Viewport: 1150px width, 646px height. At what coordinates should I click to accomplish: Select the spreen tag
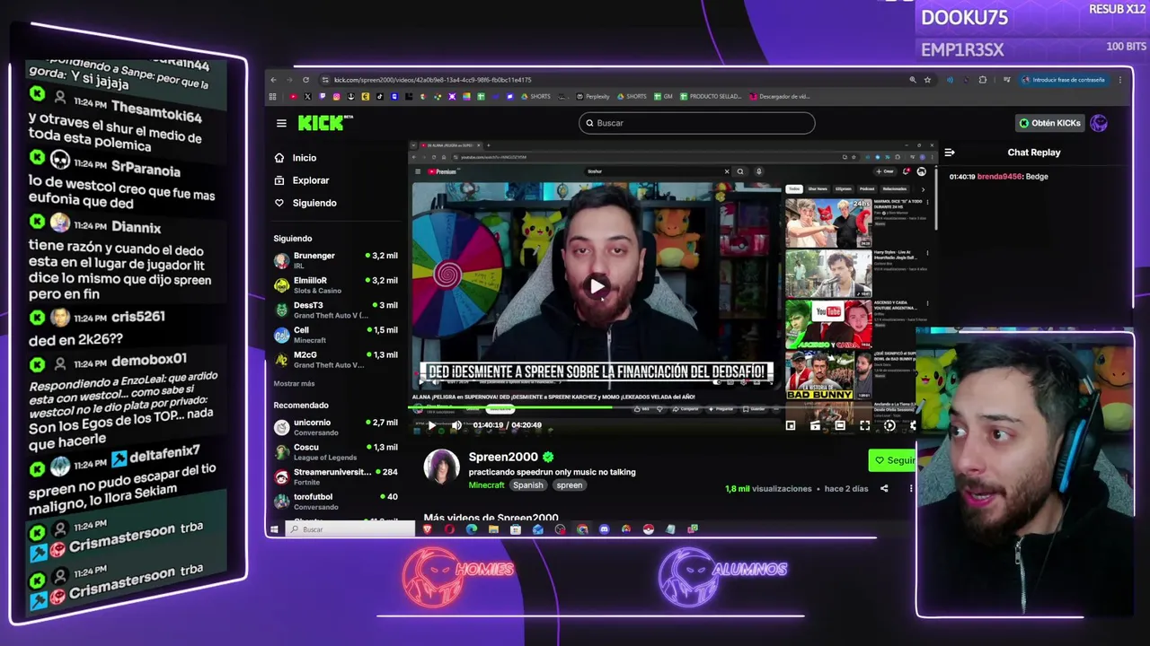(569, 485)
